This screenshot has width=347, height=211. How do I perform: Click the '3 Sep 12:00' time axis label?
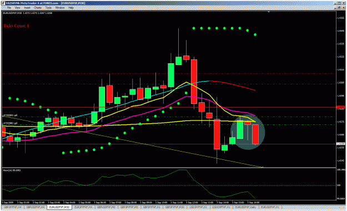coord(192,202)
